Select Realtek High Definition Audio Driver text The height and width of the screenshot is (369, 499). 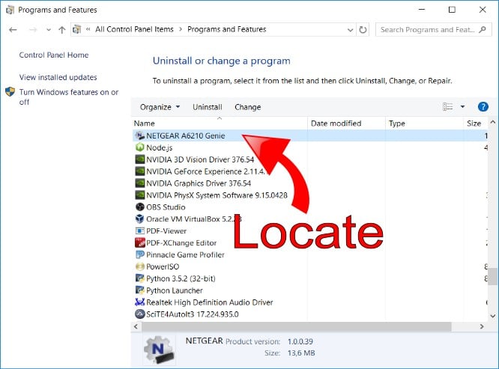click(x=209, y=302)
